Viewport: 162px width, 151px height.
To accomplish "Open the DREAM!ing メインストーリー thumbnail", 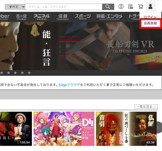I will [x=64, y=129].
